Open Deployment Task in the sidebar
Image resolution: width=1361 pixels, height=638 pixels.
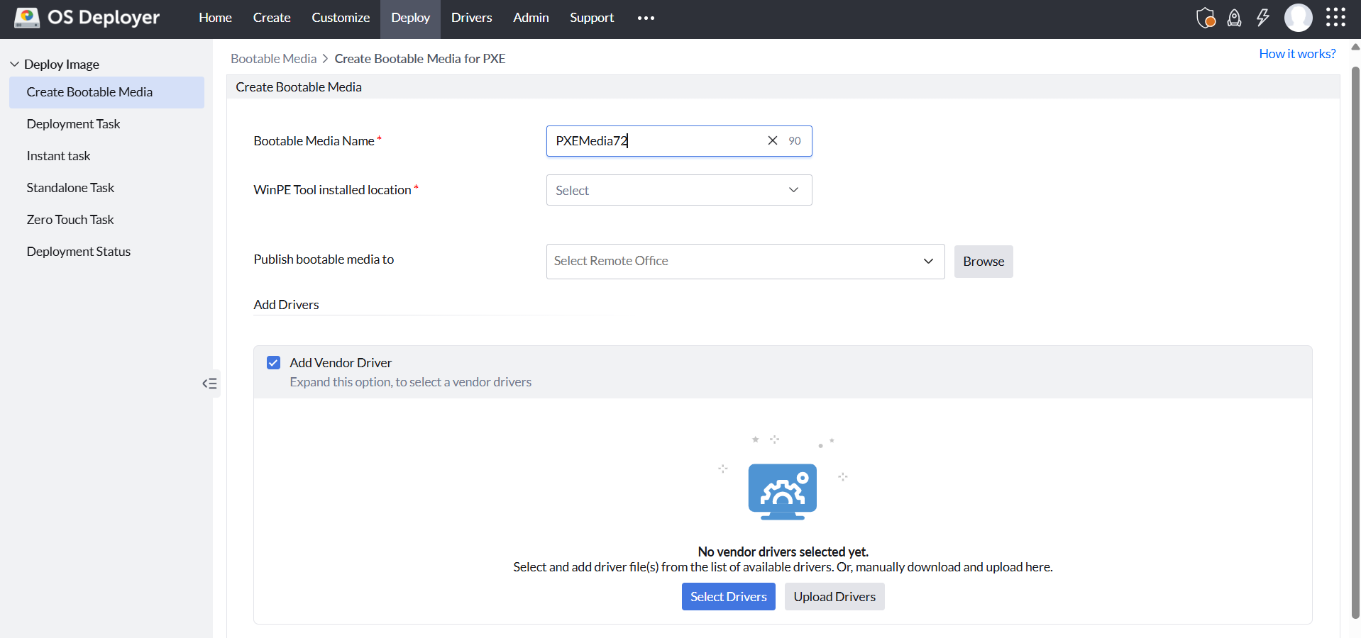coord(74,124)
